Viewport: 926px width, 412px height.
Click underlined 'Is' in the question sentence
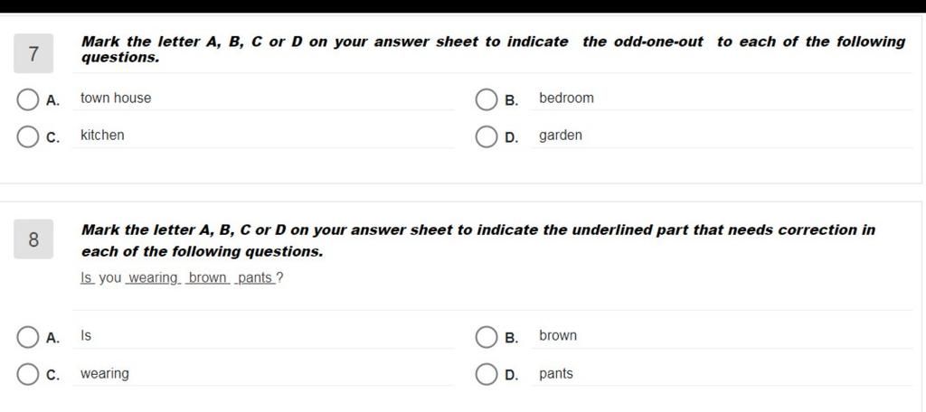pyautogui.click(x=87, y=278)
